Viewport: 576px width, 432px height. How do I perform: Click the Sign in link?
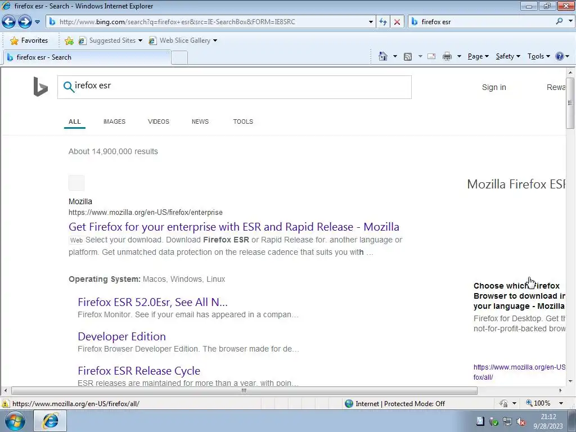pos(494,87)
